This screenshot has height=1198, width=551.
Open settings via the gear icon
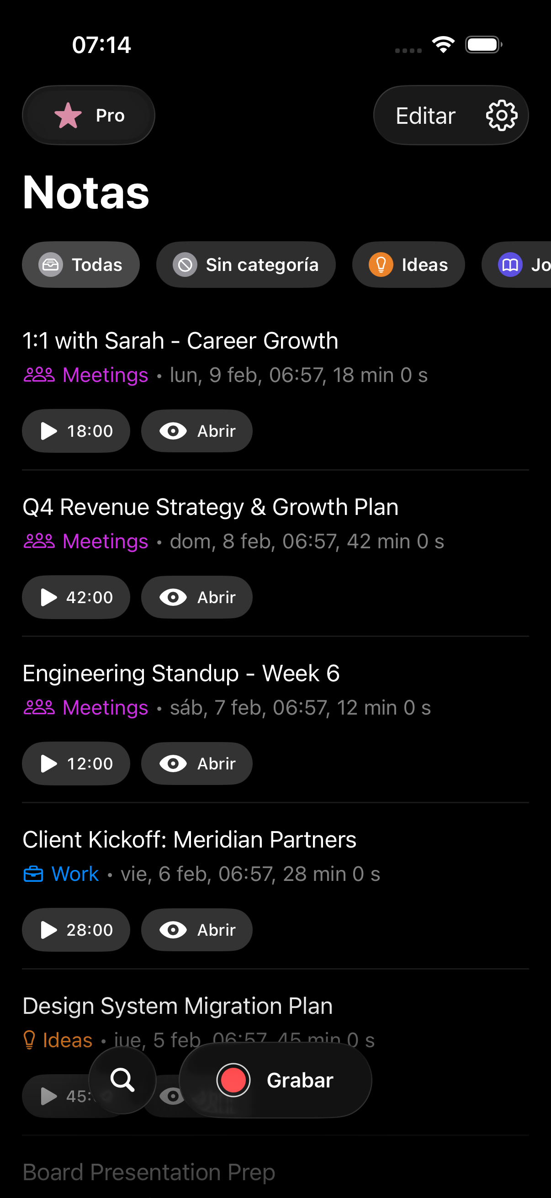coord(501,115)
